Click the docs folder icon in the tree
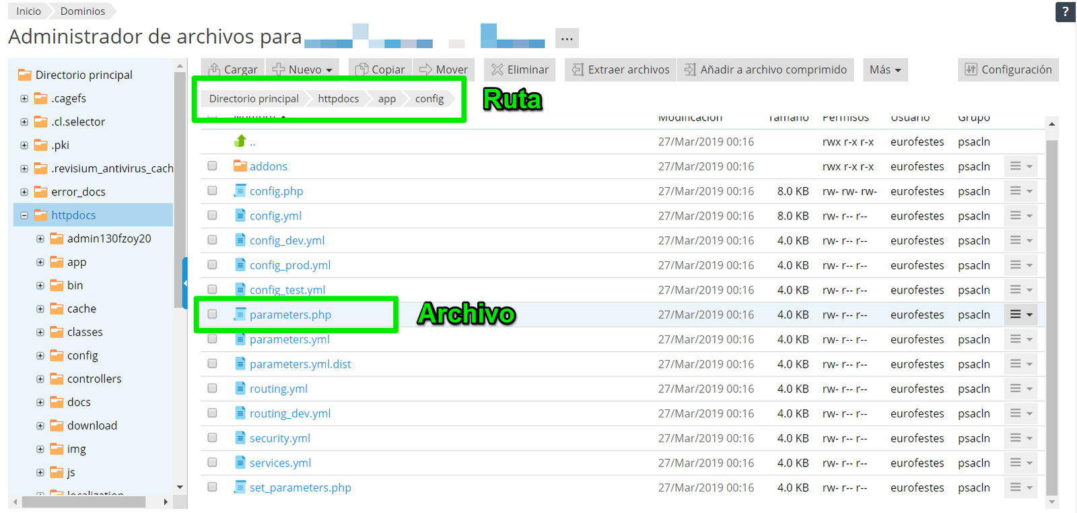1077x513 pixels. click(x=57, y=402)
